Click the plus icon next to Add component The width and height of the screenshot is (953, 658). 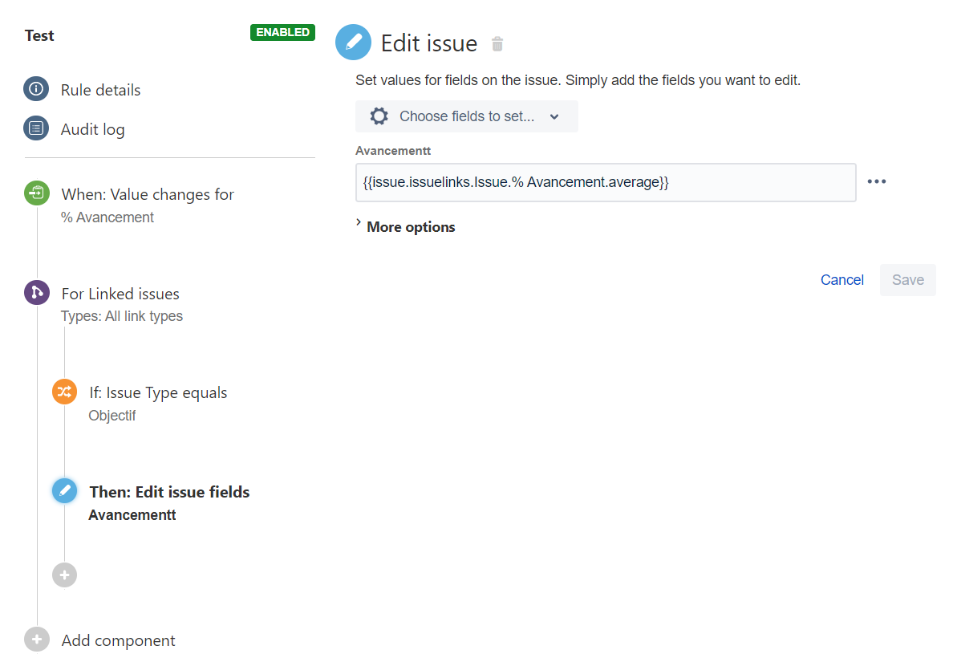(36, 640)
